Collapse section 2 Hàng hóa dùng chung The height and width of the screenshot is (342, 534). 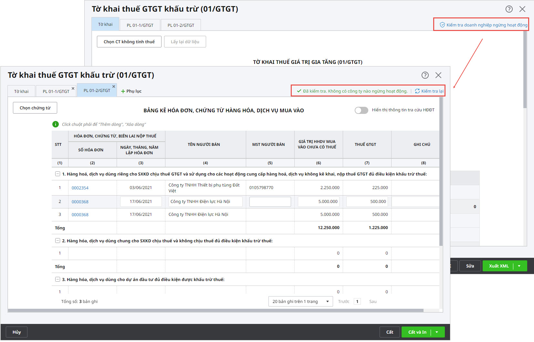click(x=58, y=241)
